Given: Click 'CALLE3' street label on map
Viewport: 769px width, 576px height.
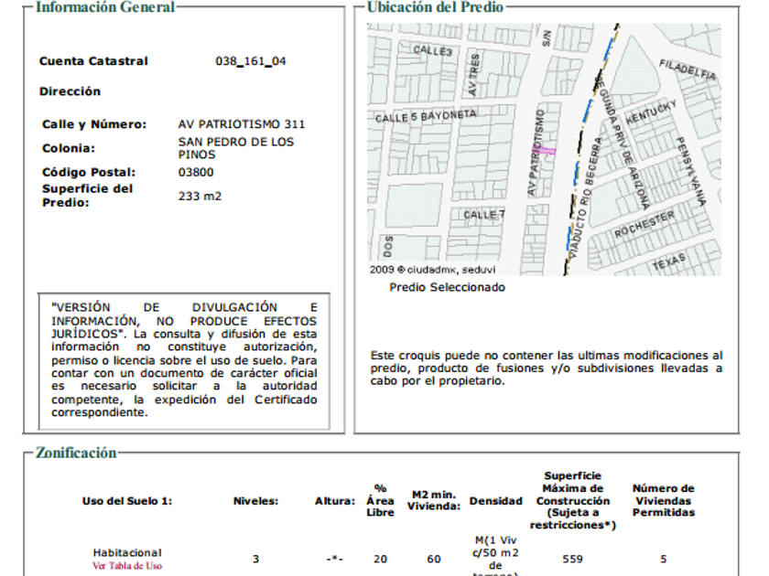Looking at the screenshot, I should click(x=432, y=50).
